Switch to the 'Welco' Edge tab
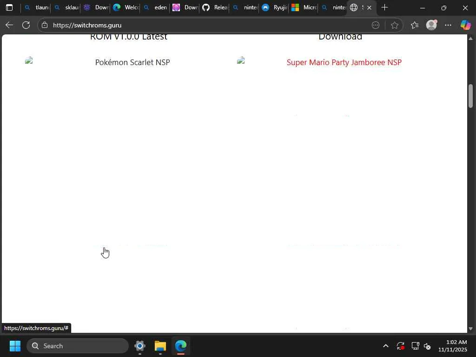Screen dimensions: 476x357 (x=126, y=7)
